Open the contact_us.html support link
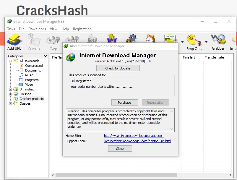Screen dimensions: 237x180 (137, 141)
